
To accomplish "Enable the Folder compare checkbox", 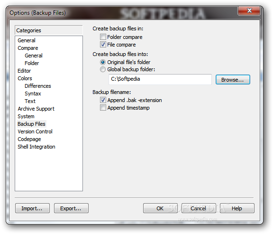I will 103,37.
